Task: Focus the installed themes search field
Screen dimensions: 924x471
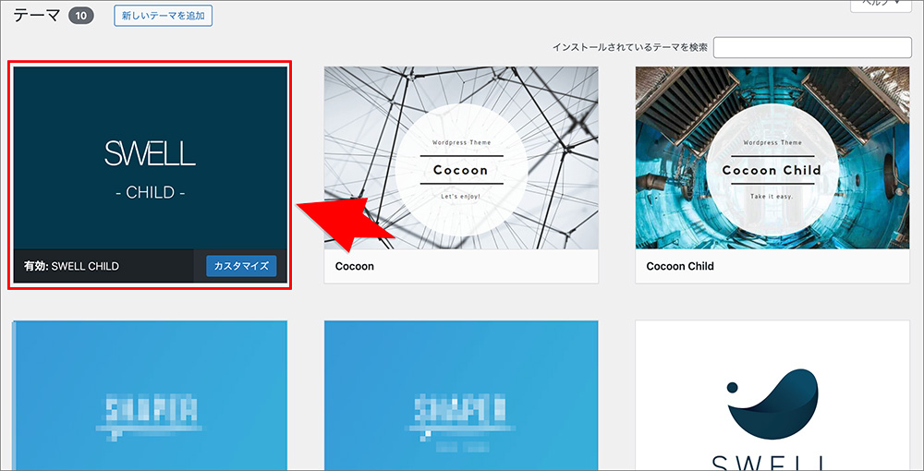Action: tap(812, 48)
